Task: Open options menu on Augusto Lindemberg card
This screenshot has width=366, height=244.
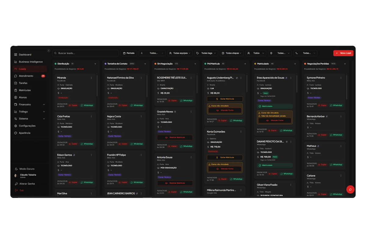Action: coord(241,78)
